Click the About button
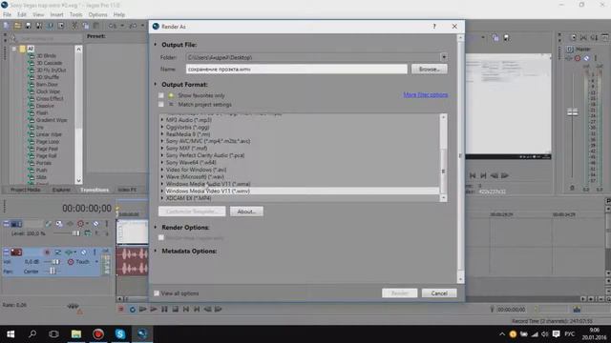Viewport: 611px width, 343px height. [x=246, y=212]
